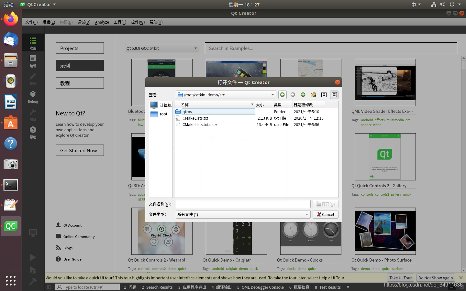This screenshot has width=466, height=291.
Task: Open the QtCreator app menu in top bar
Action: click(x=38, y=5)
